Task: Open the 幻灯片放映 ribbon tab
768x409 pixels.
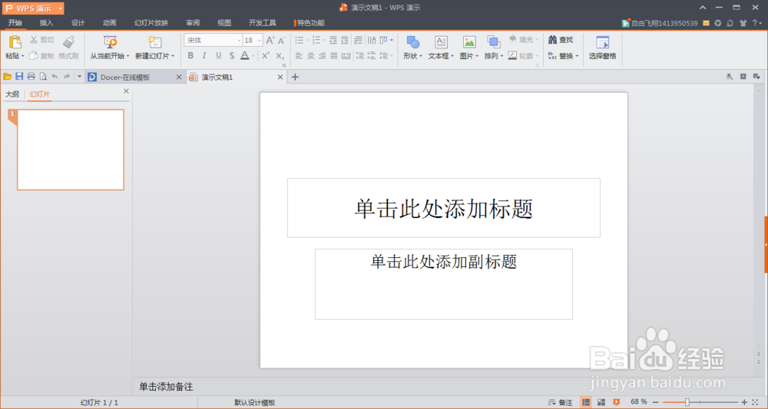Action: (x=151, y=22)
